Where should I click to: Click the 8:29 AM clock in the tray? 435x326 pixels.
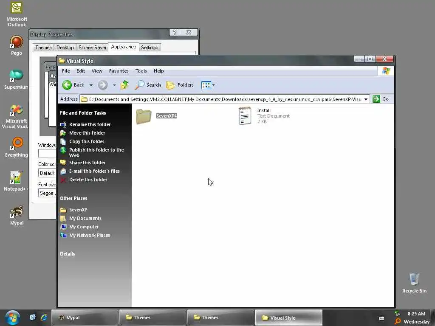(x=416, y=314)
